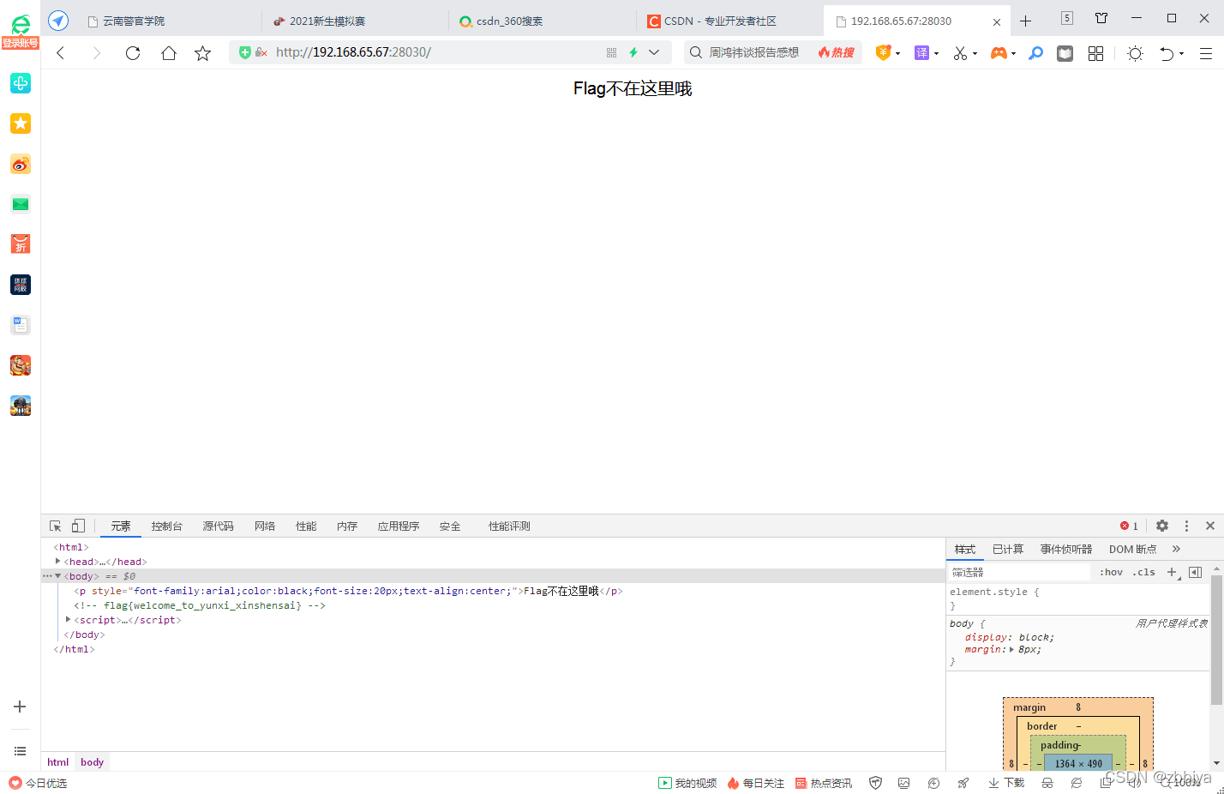Image resolution: width=1224 pixels, height=794 pixels.
Task: Open the browser home page
Action: [x=168, y=53]
